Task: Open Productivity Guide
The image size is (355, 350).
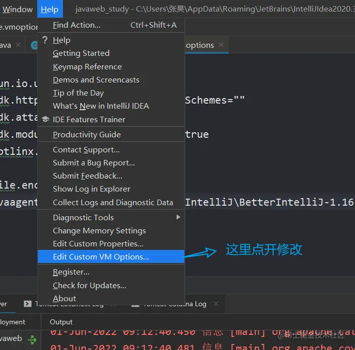Action: click(111, 135)
